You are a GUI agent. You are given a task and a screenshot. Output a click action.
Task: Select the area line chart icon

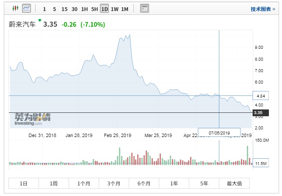[26, 8]
